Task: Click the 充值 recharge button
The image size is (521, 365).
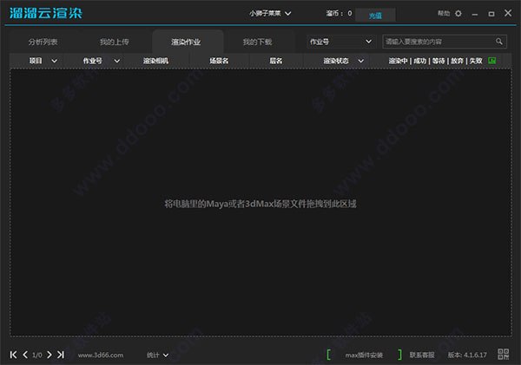Action: pos(375,16)
